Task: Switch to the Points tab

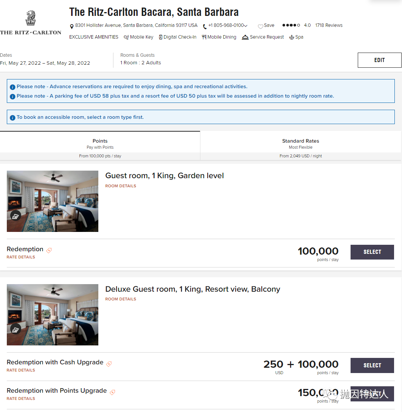Action: tap(100, 146)
